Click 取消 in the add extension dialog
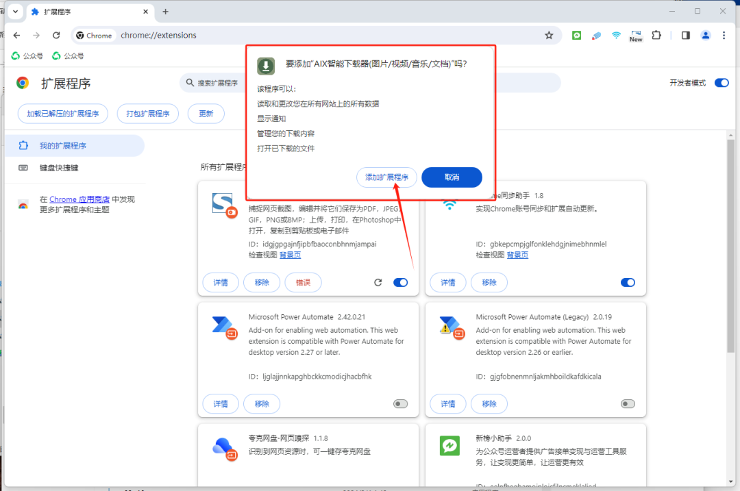Screen dimensions: 740x491 pos(452,177)
